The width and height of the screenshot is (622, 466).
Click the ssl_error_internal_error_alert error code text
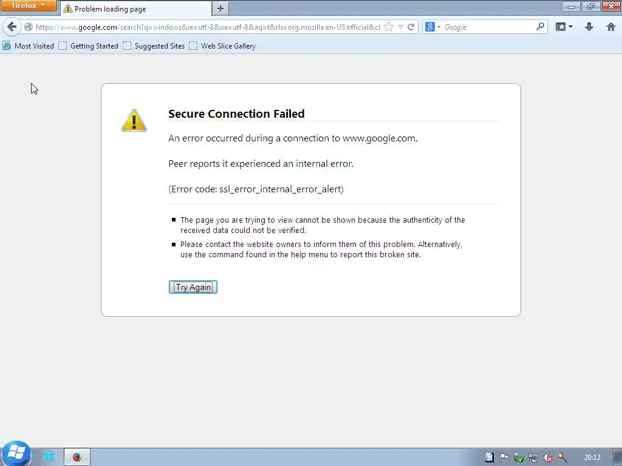point(281,189)
